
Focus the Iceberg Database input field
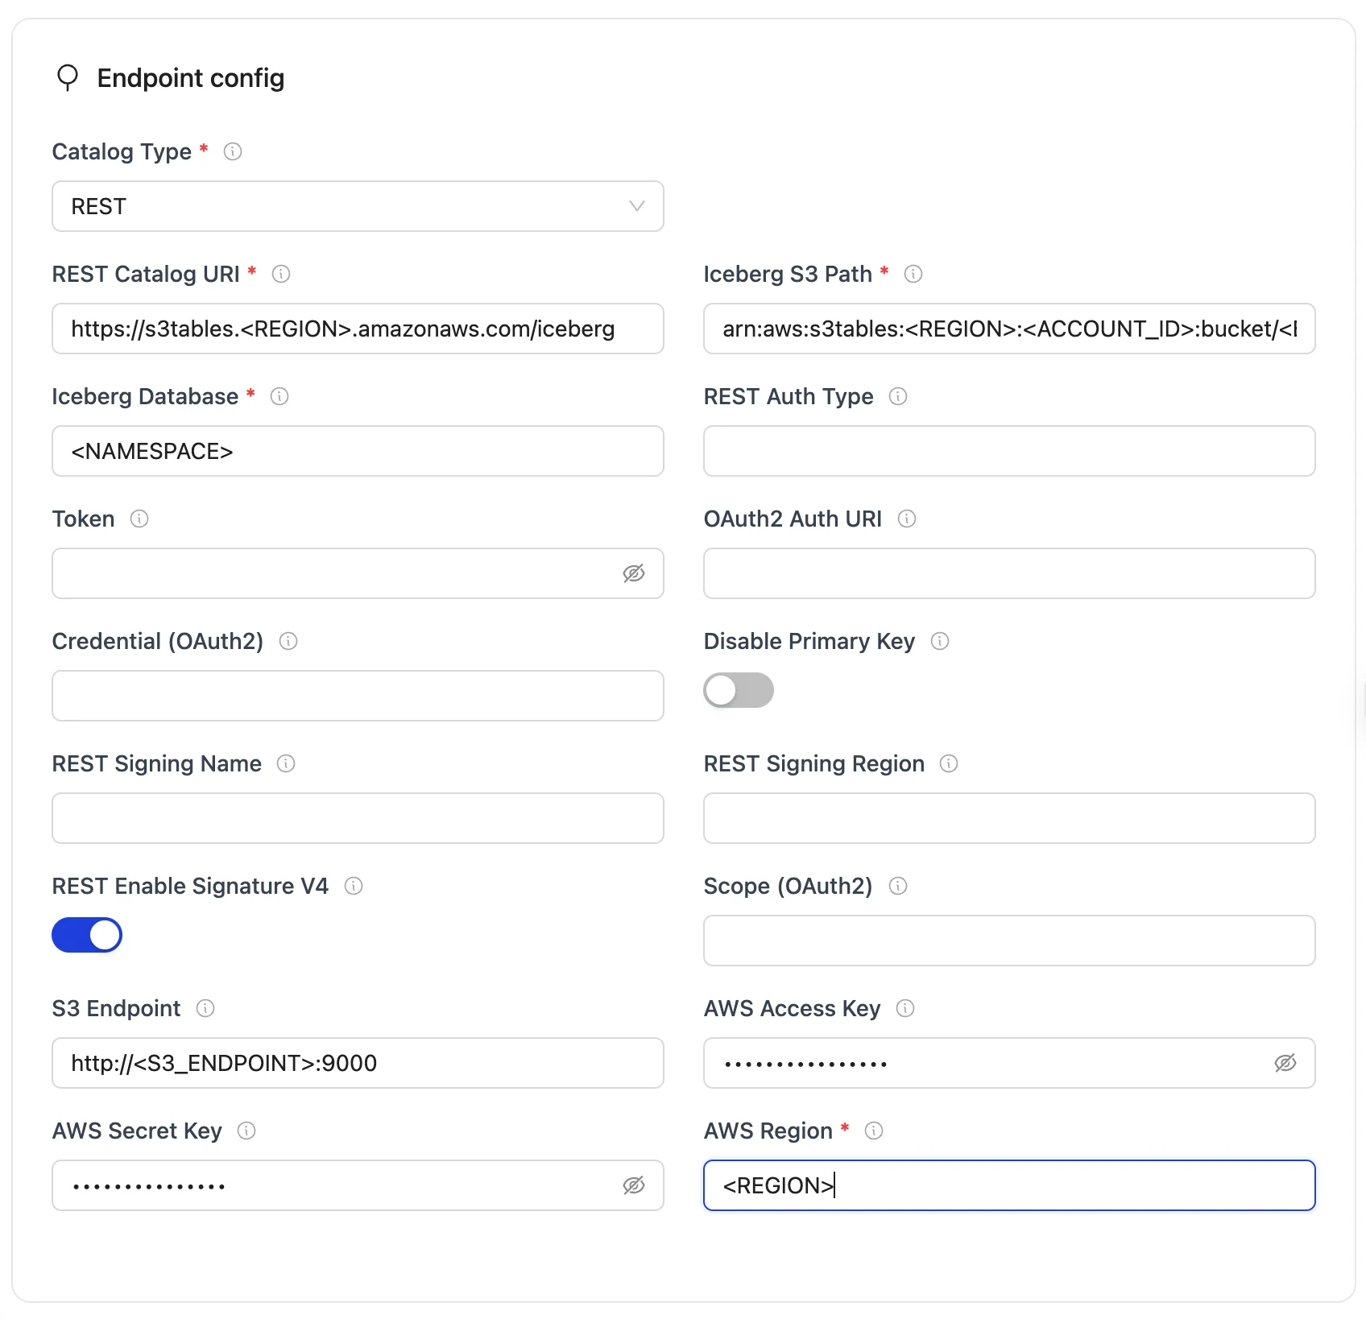tap(358, 451)
